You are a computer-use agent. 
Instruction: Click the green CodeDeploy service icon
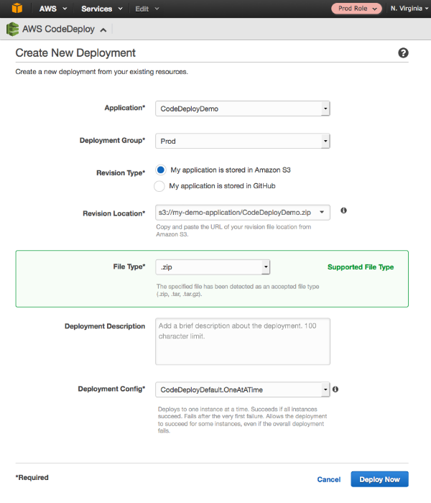click(x=12, y=29)
